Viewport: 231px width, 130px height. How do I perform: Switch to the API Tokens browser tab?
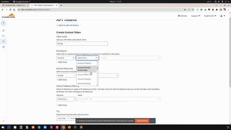tap(44, 5)
